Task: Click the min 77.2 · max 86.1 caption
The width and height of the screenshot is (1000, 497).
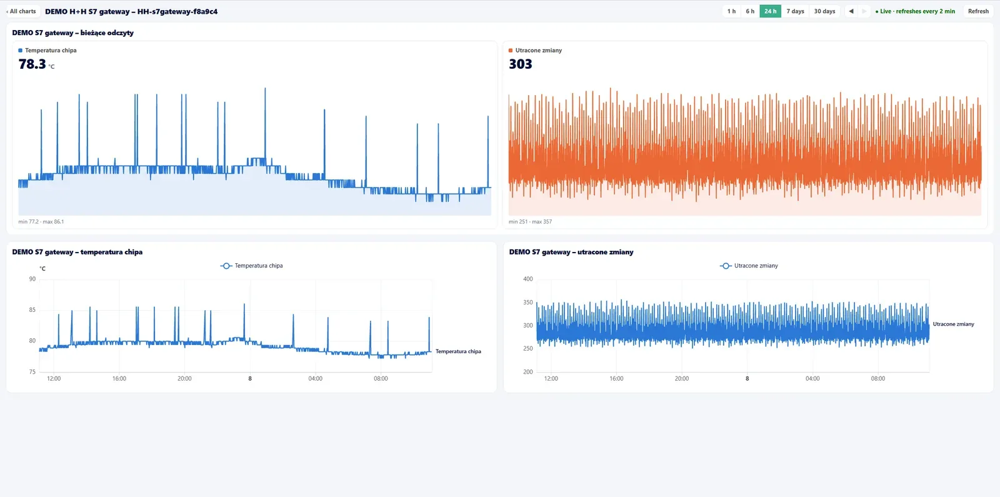Action: tap(41, 222)
